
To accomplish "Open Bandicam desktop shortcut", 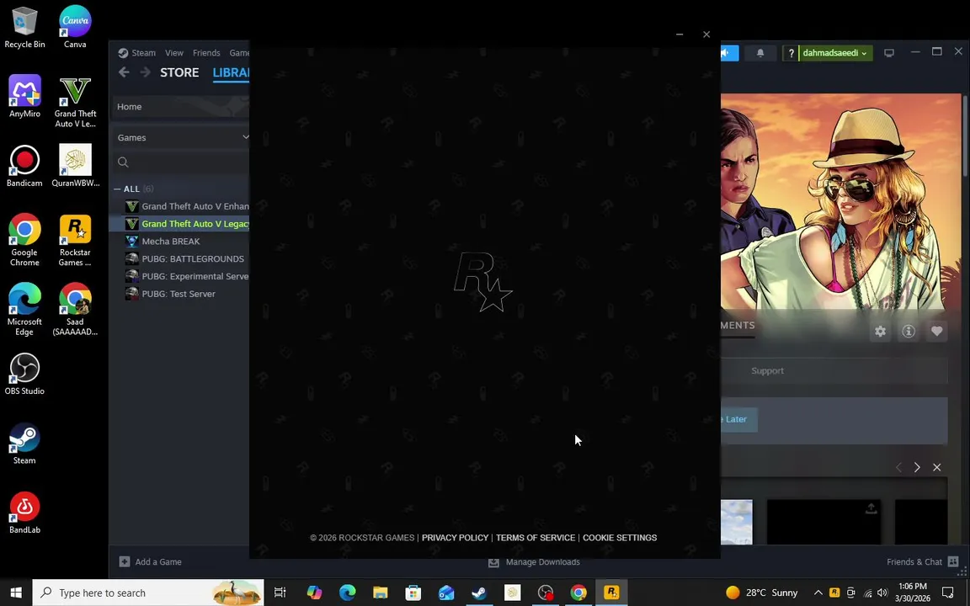I will pyautogui.click(x=24, y=166).
